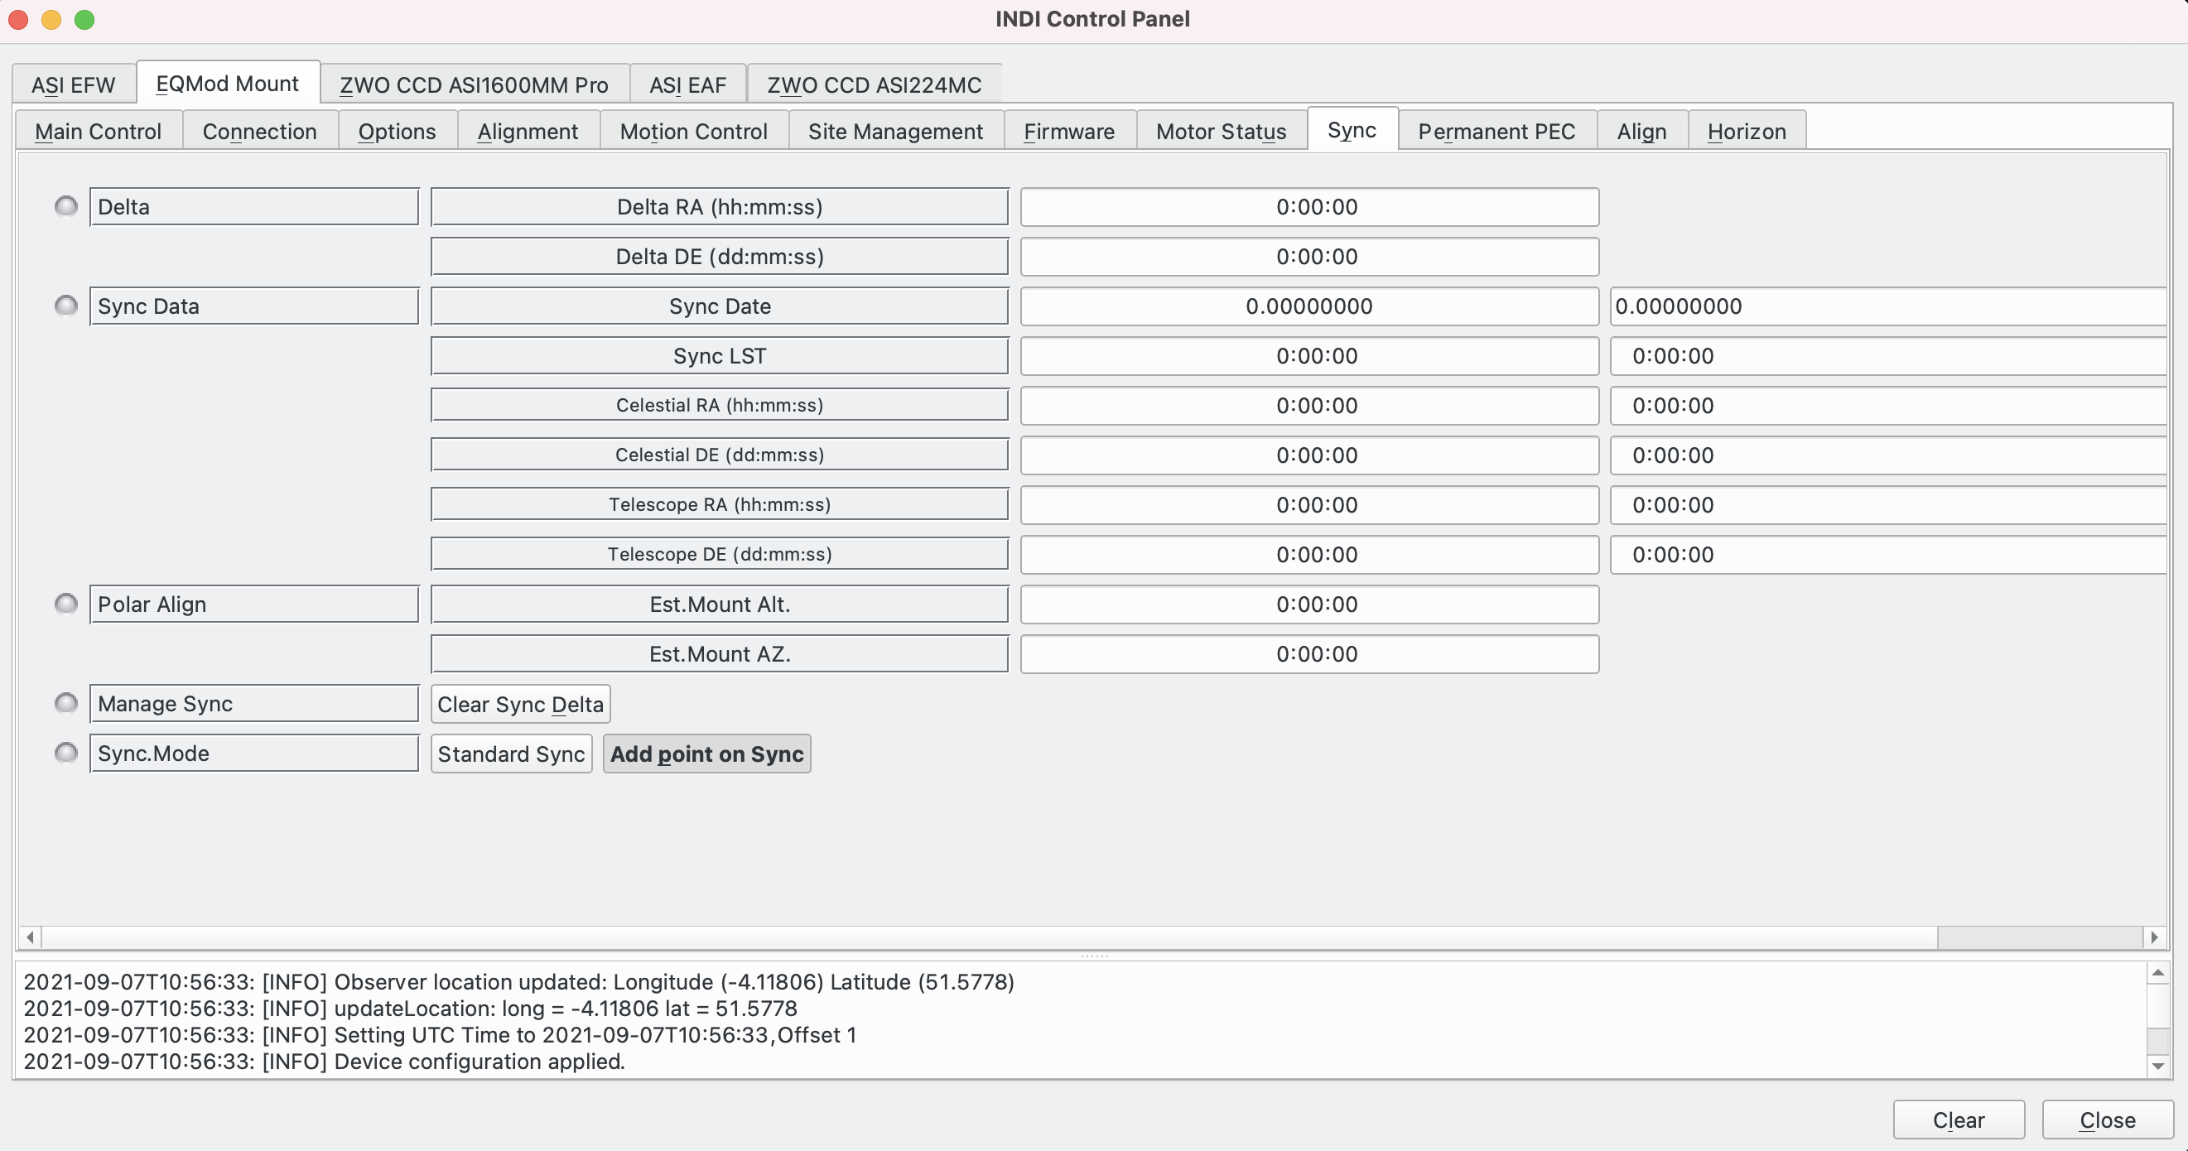Click the Est.Mount Alt. value field
This screenshot has height=1151, width=2188.
[1310, 604]
